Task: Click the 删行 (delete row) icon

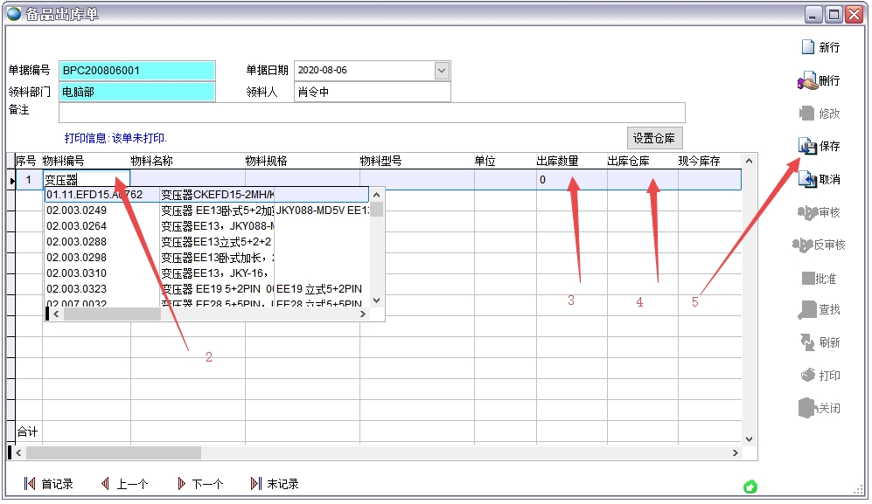Action: [x=807, y=80]
